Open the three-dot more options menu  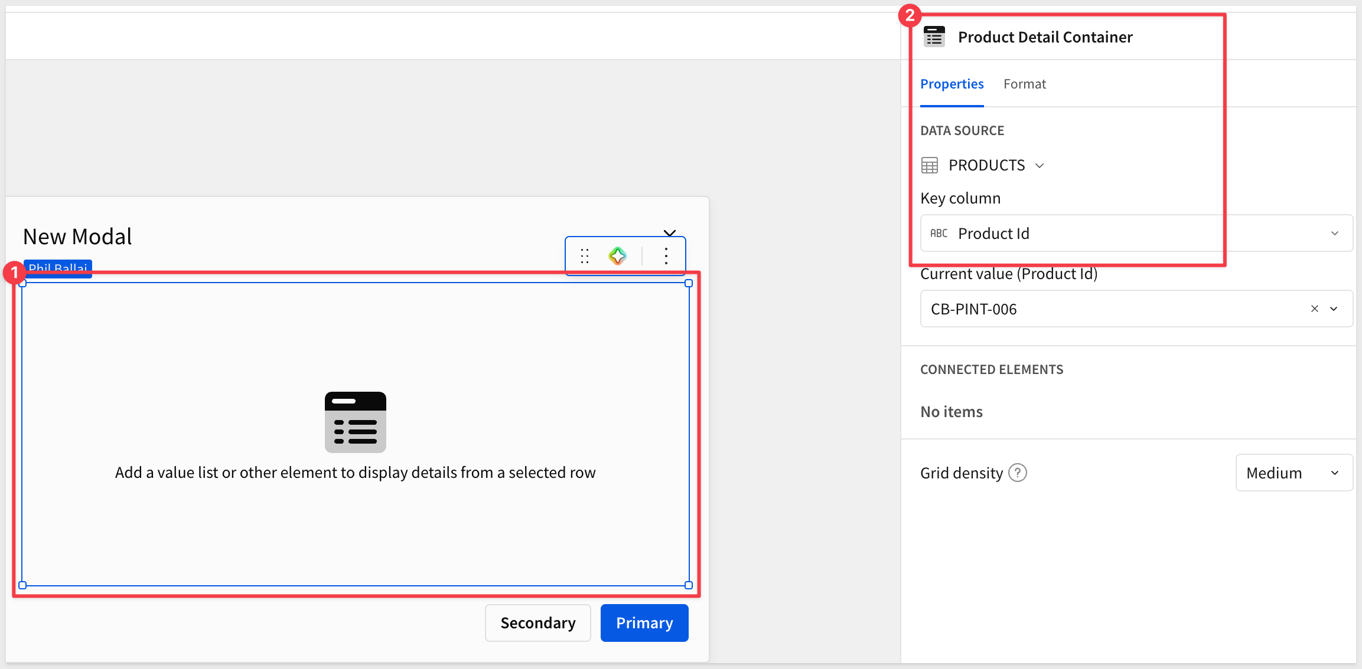pyautogui.click(x=666, y=256)
